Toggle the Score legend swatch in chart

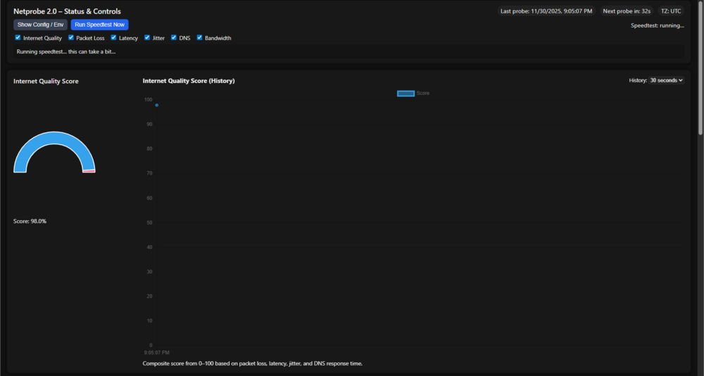[x=406, y=94]
